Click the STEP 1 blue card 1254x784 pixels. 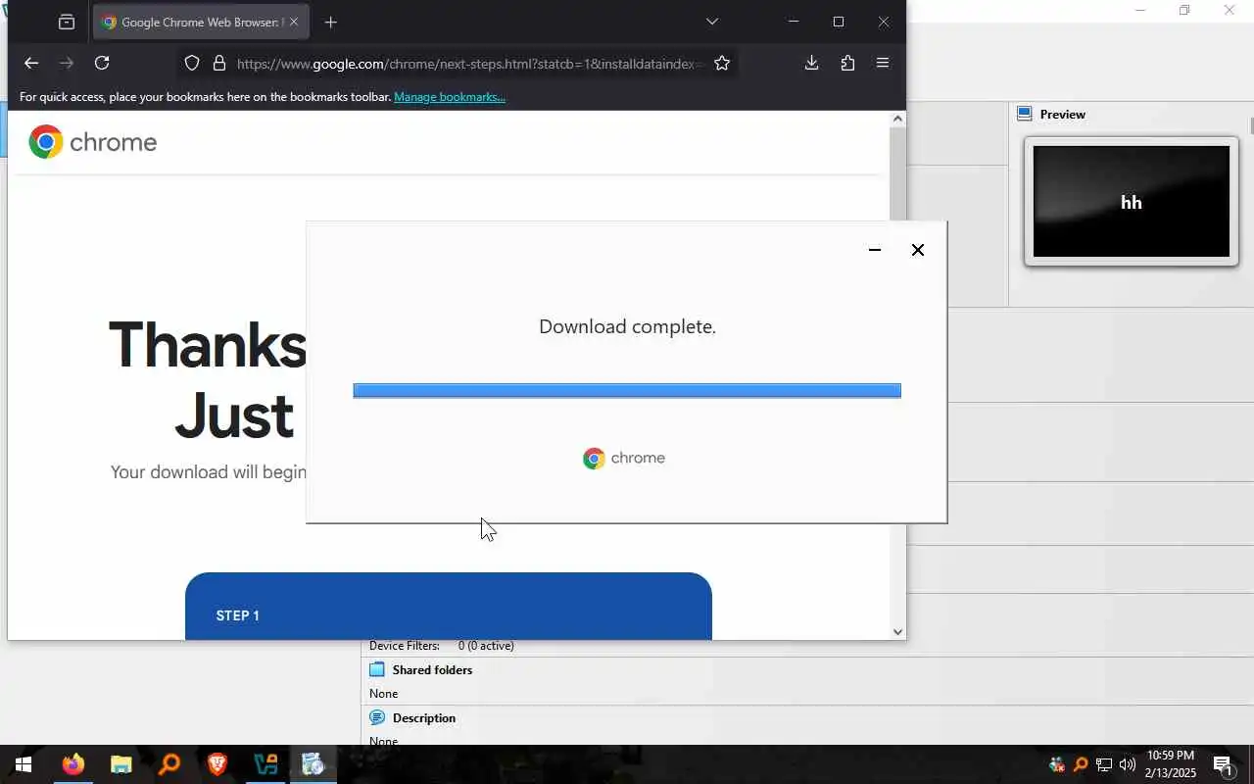point(449,606)
